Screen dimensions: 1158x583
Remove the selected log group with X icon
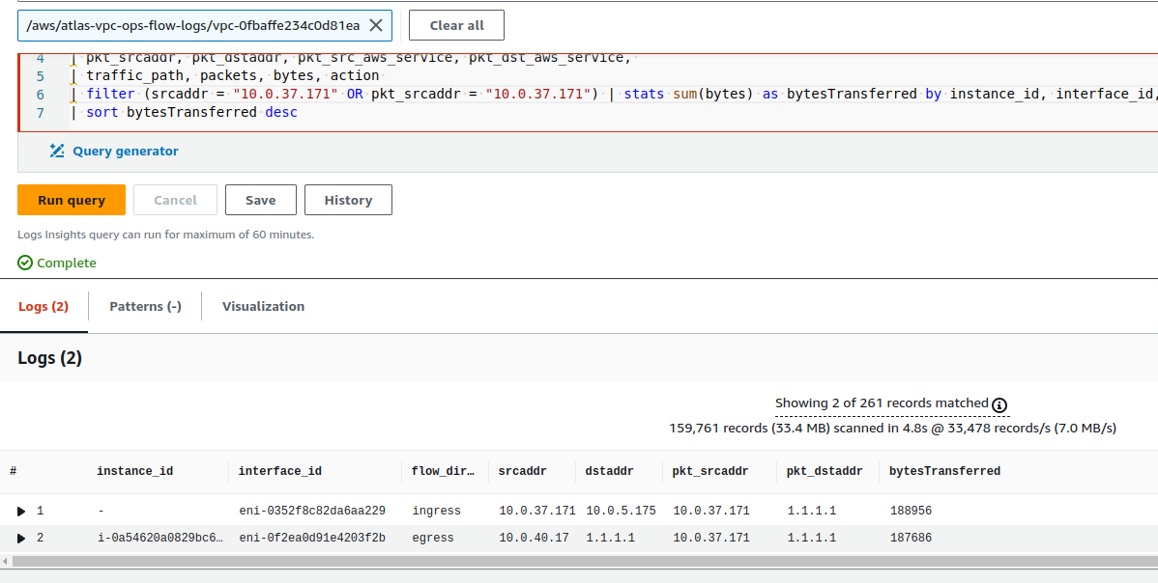[x=376, y=25]
